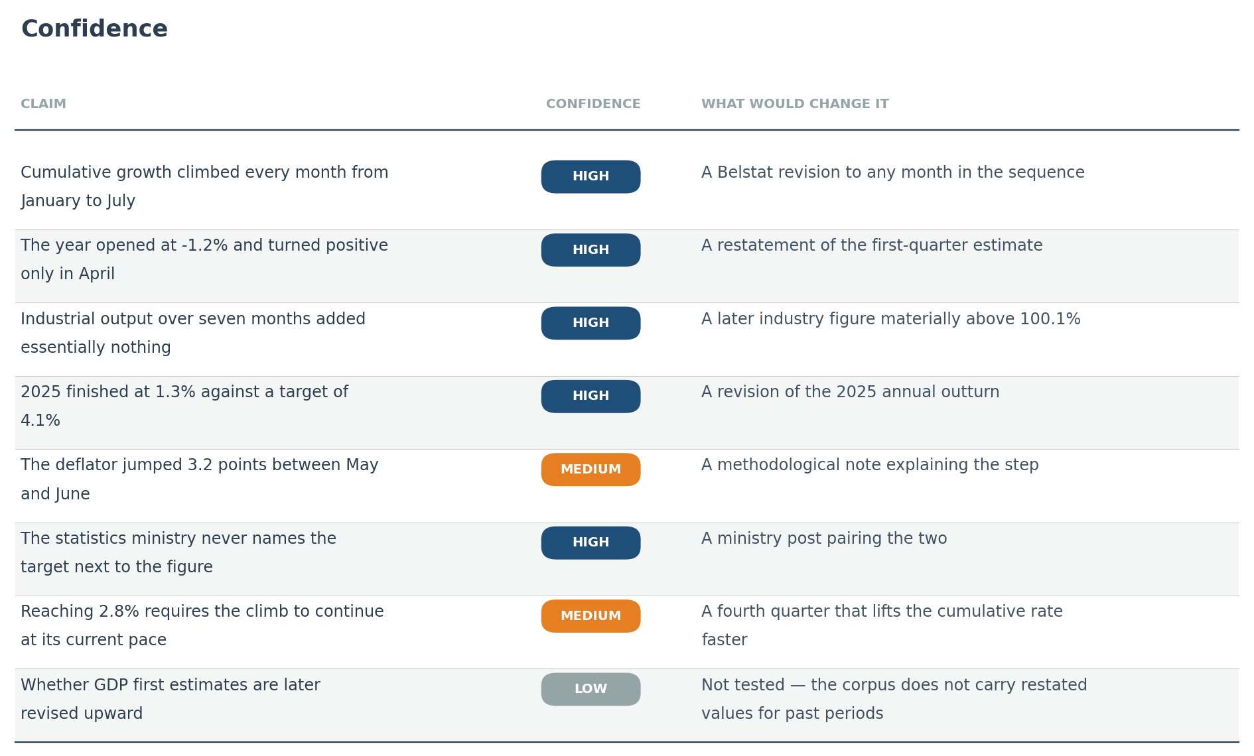Click MEDIUM badge for deflator jump claim
The image size is (1254, 756).
[591, 470]
